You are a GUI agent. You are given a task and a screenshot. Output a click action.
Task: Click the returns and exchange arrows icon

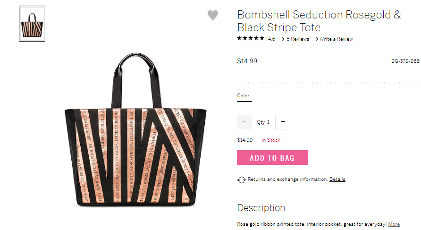241,179
